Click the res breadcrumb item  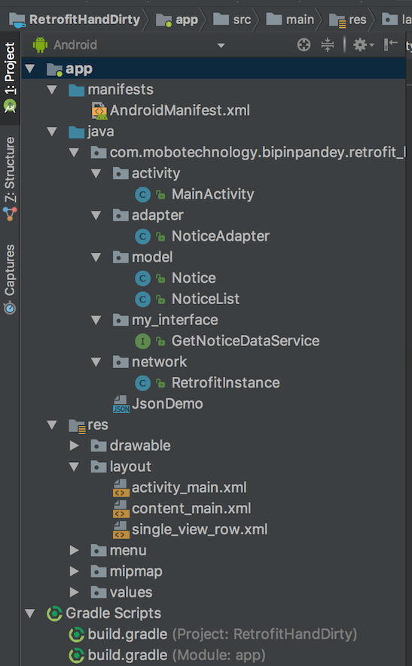coord(348,20)
